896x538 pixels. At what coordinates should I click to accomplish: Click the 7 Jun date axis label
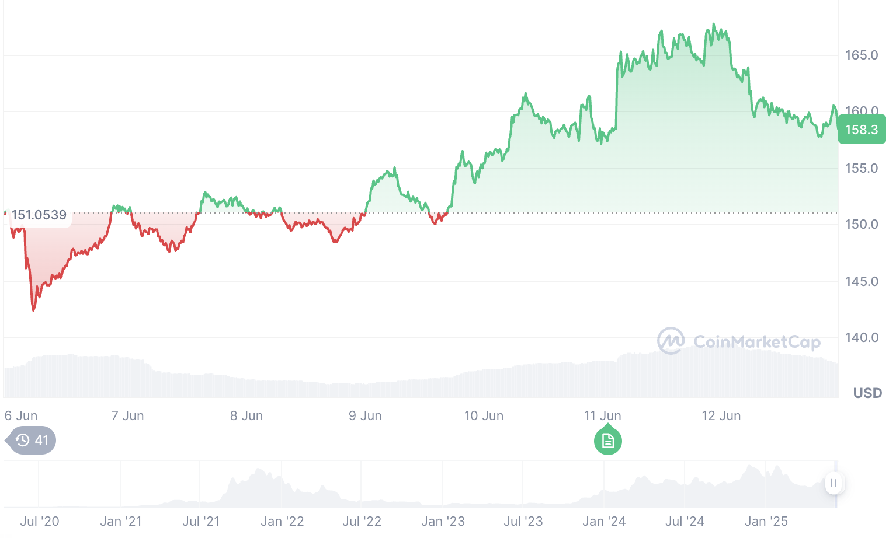coord(127,416)
